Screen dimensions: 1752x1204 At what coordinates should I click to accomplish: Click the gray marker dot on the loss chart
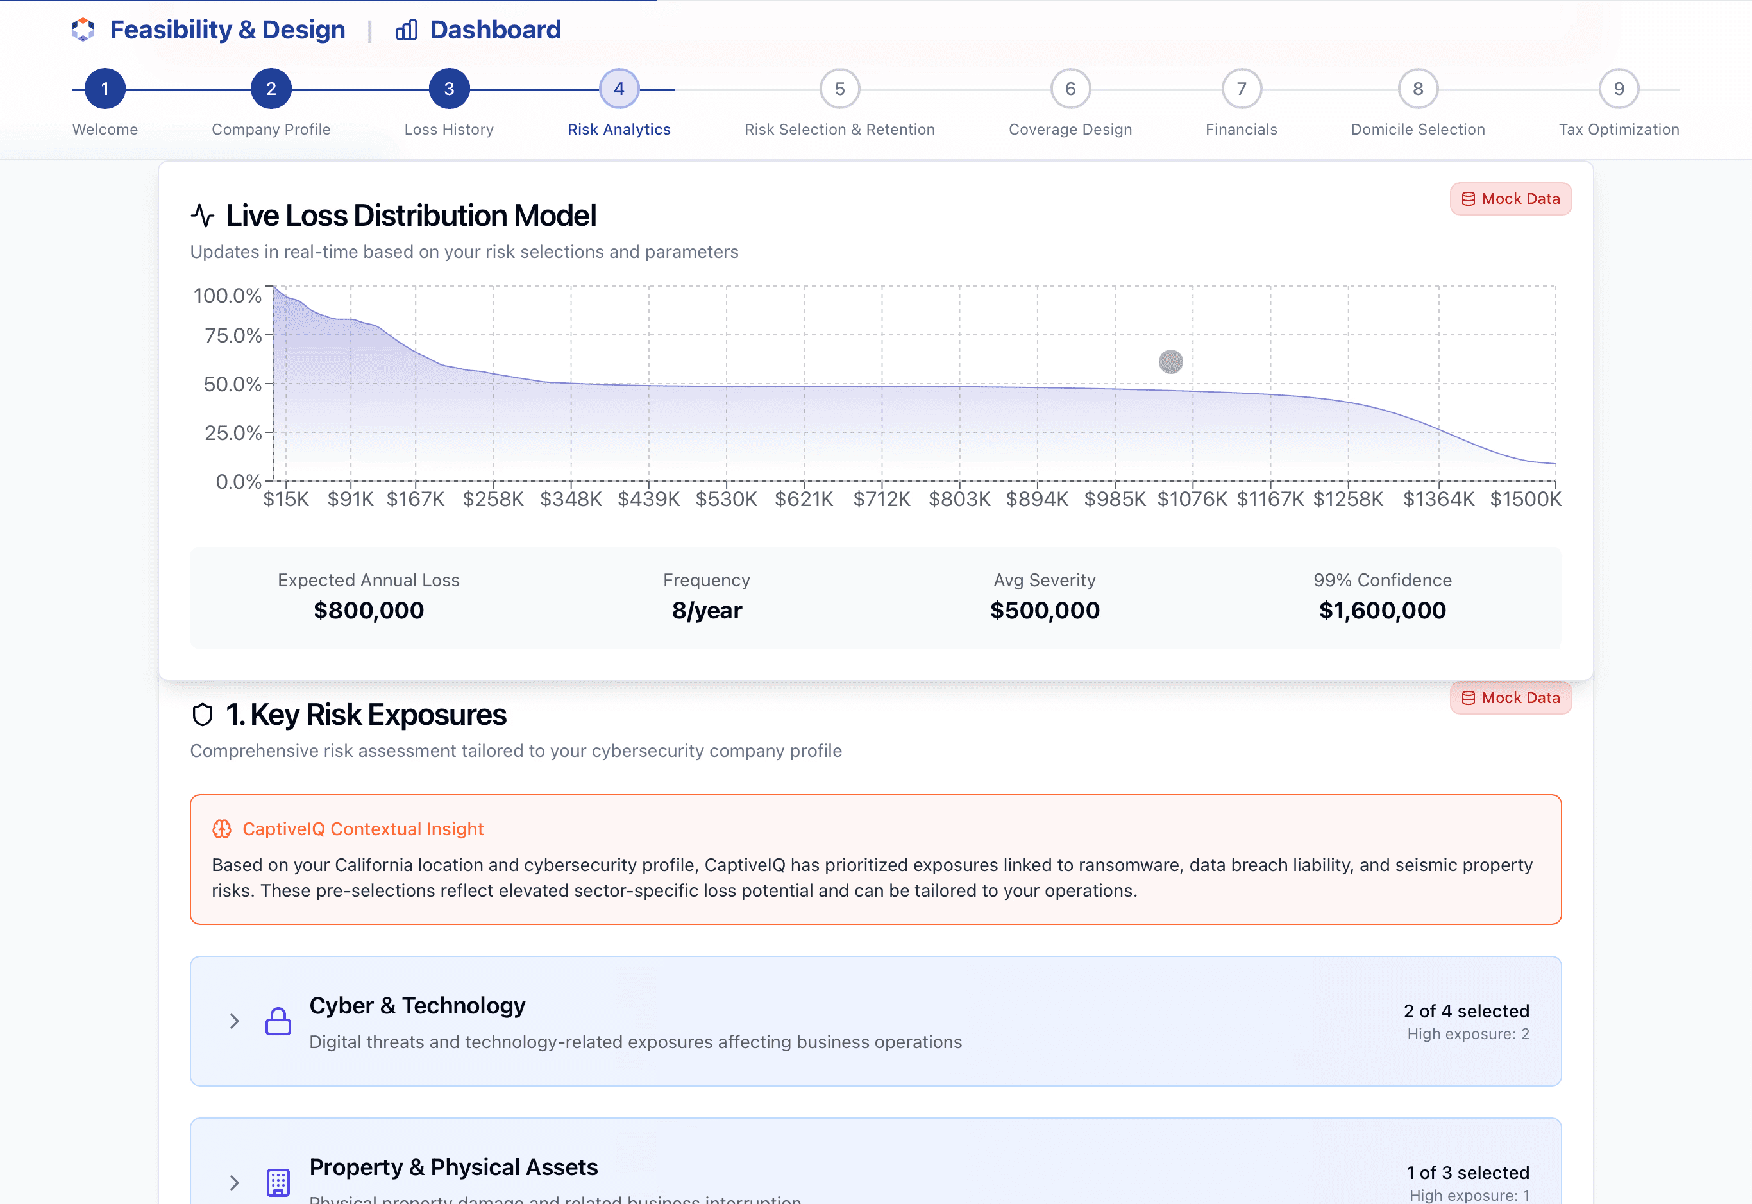1170,362
